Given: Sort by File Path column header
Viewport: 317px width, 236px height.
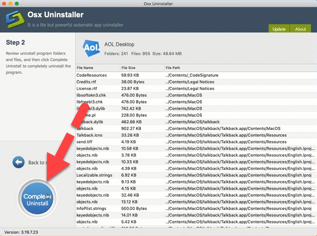Looking at the screenshot, I should [241, 68].
